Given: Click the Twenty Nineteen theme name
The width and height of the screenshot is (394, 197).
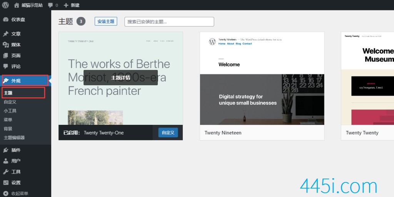Looking at the screenshot, I should [223, 133].
